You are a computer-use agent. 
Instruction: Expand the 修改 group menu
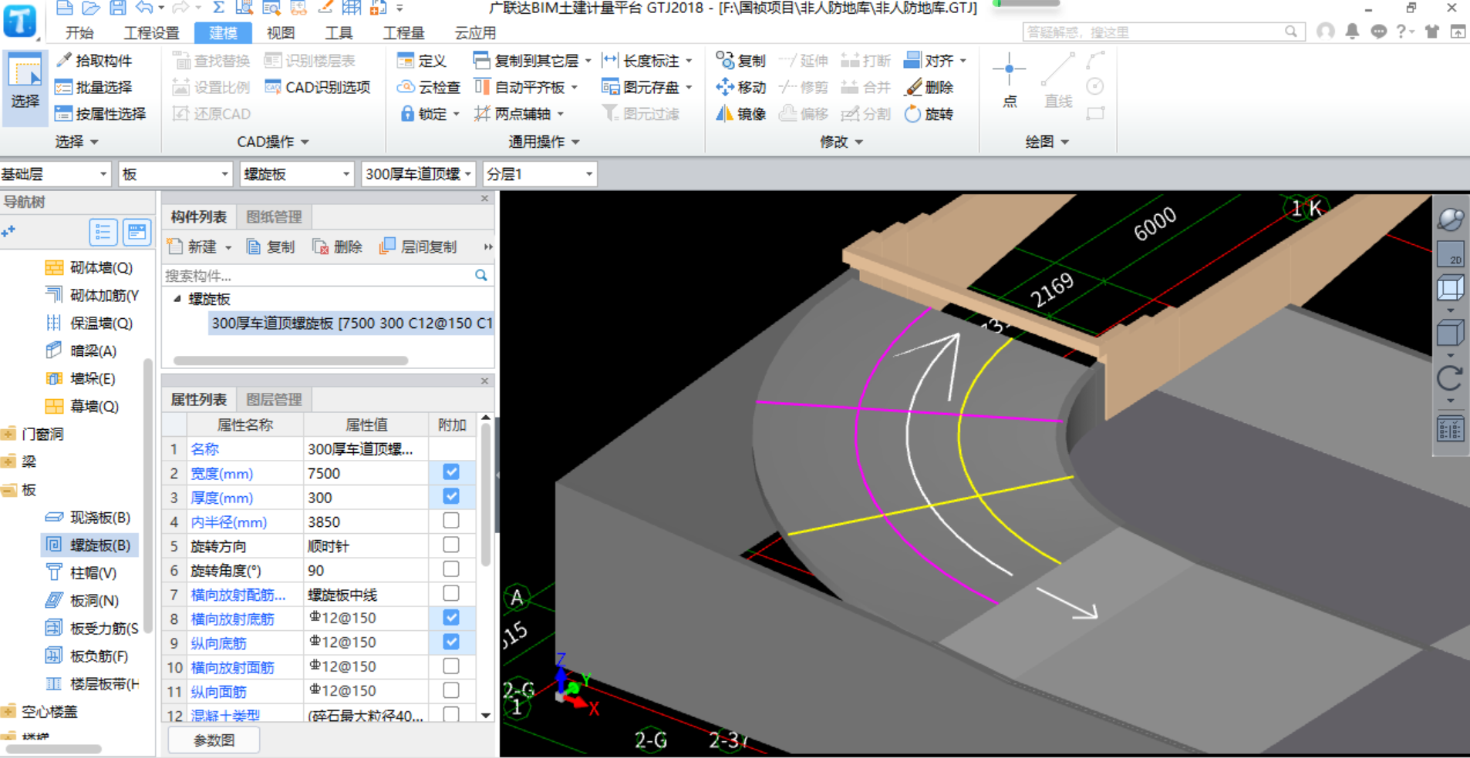tap(841, 142)
